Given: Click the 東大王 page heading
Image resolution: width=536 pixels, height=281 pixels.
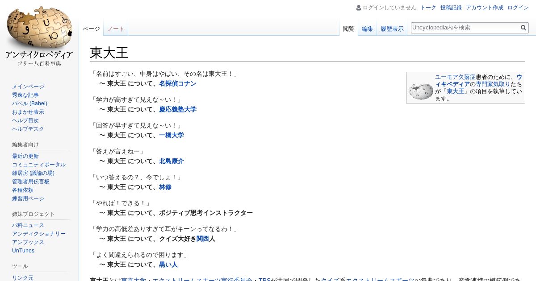Looking at the screenshot, I should point(109,53).
